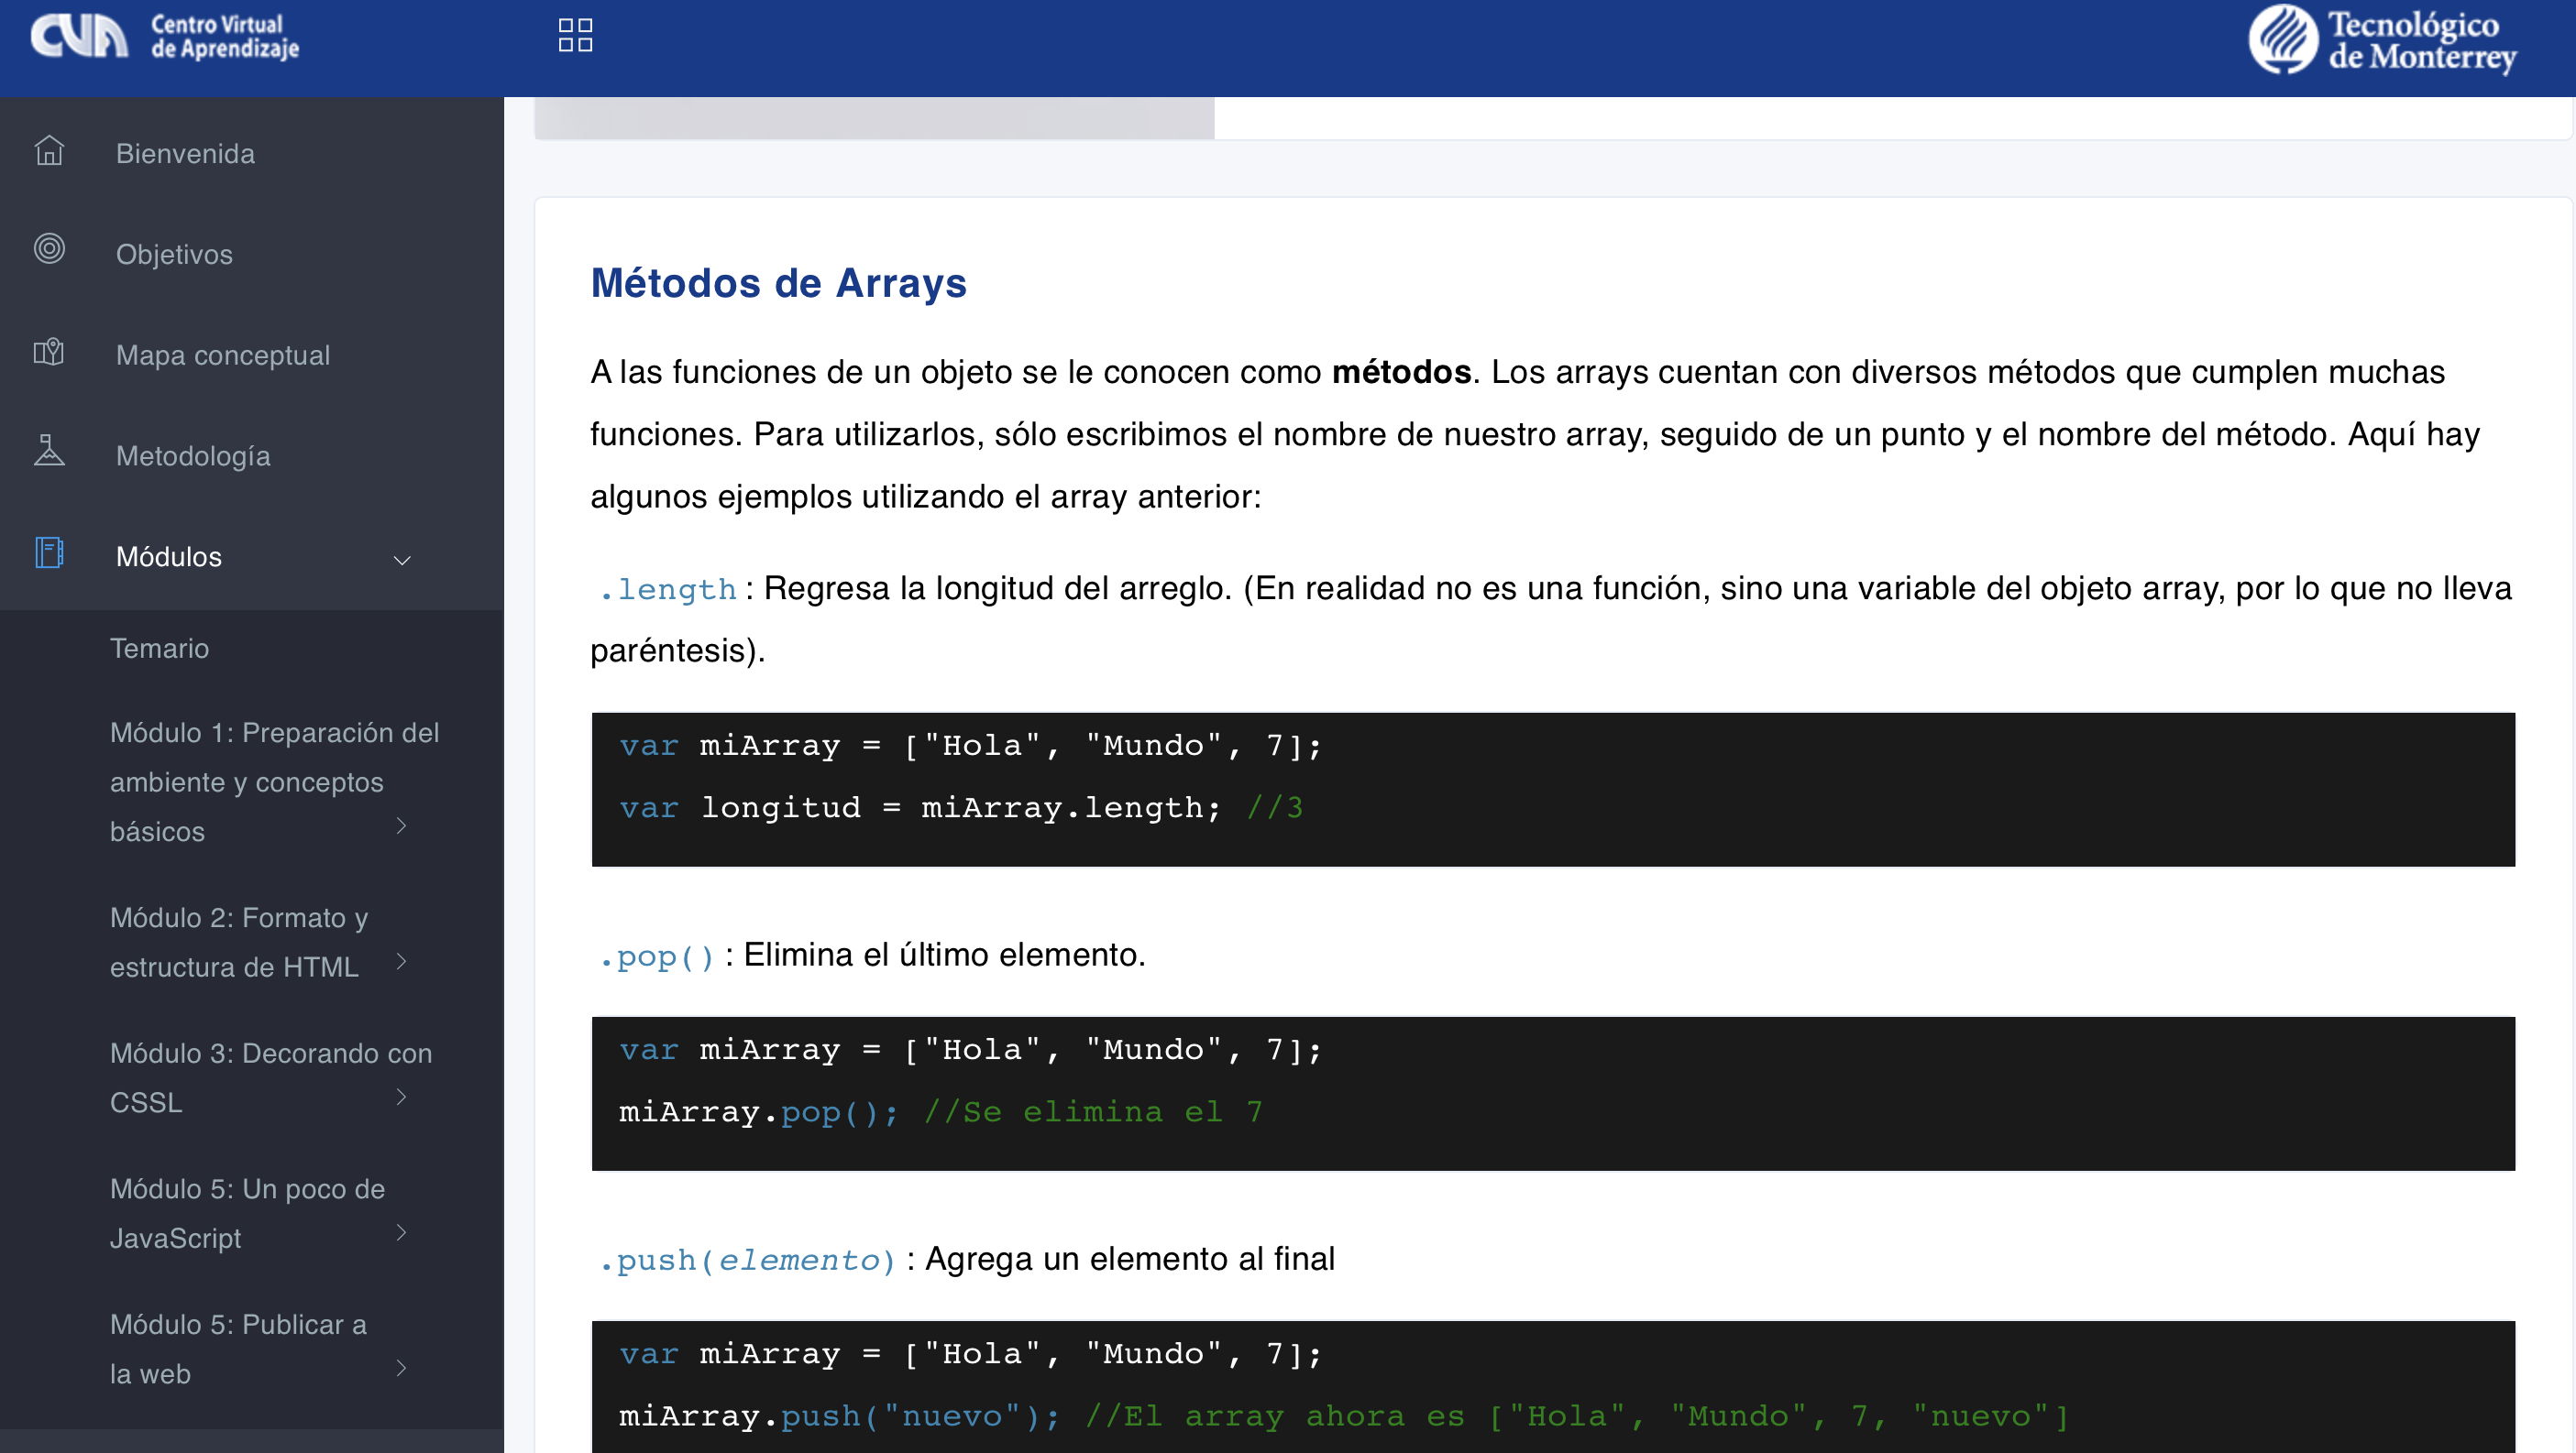Screen dimensions: 2576x1453
Task: Click the code 'miArray.push("nuevo");'
Action: (839, 1416)
